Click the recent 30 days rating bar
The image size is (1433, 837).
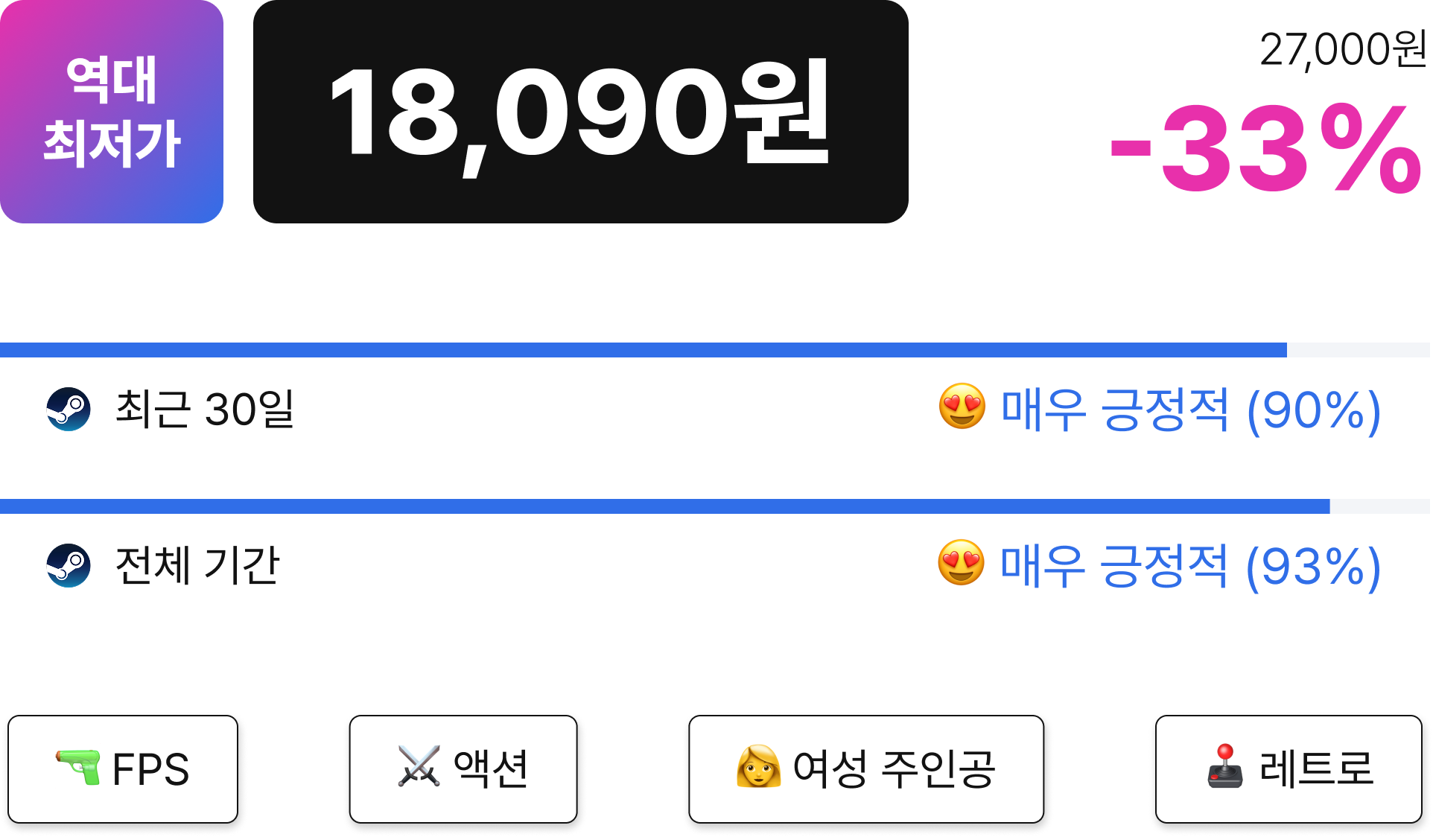(x=715, y=350)
